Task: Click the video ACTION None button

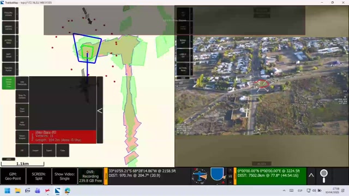Action: (x=183, y=69)
